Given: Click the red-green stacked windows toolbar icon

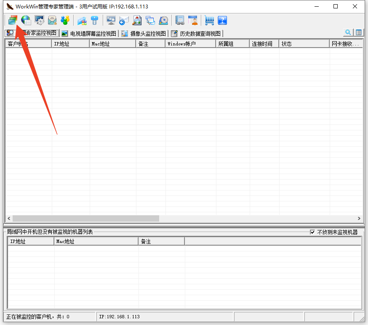Looking at the screenshot, I should click(x=13, y=20).
